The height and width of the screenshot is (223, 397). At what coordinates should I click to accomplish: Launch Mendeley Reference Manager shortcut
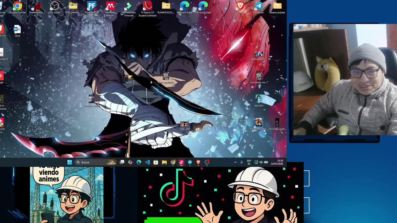[x=110, y=9]
